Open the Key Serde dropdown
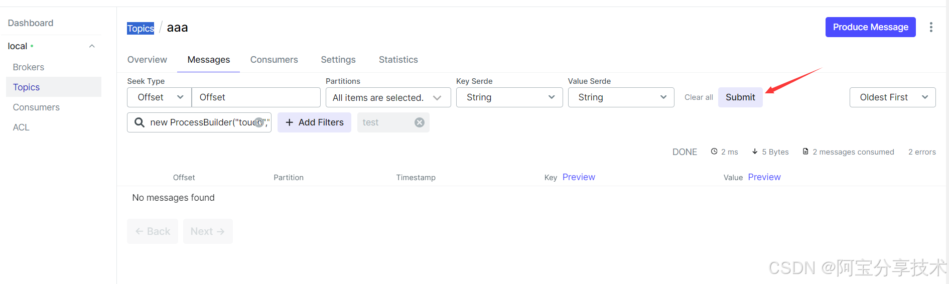Screen dimensions: 949x284 [x=509, y=97]
